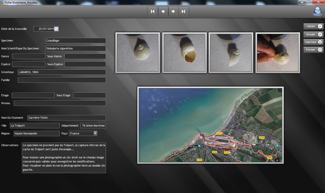Jump to the last record

point(183,11)
